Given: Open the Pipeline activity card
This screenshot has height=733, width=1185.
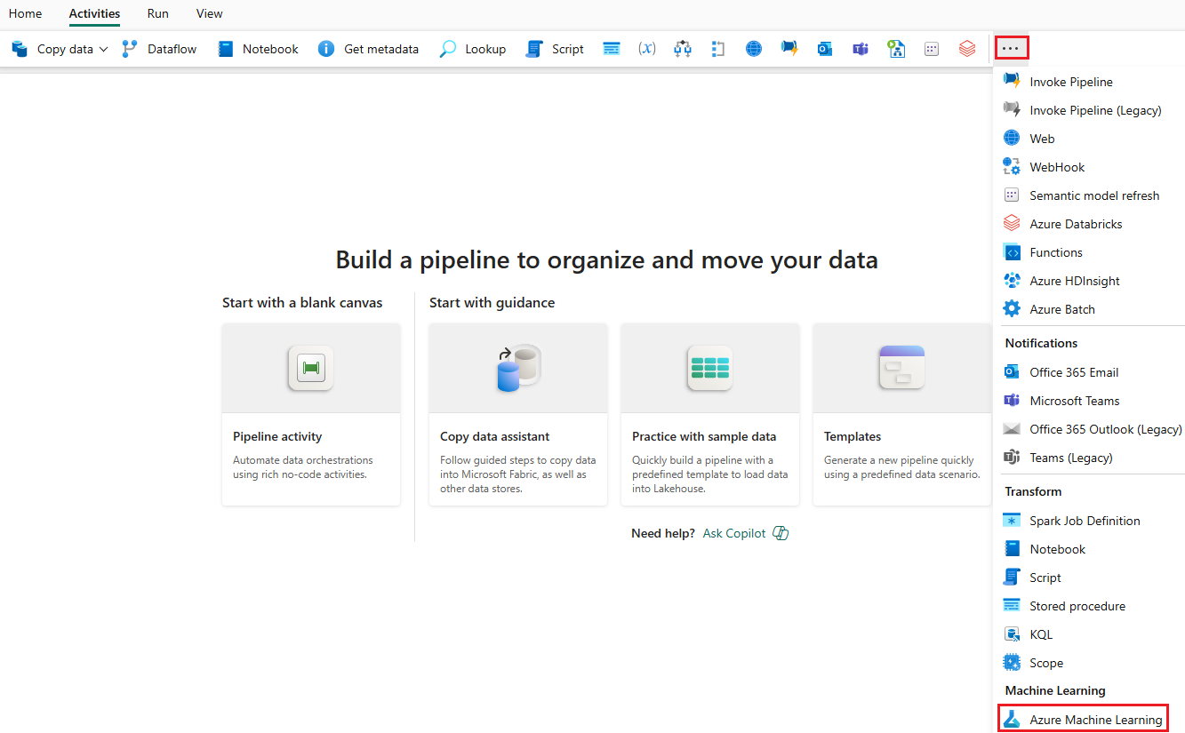Looking at the screenshot, I should 311,414.
